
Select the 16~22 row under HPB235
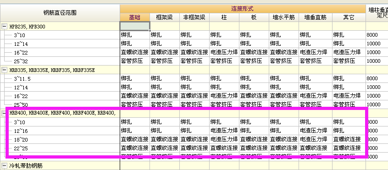pos(60,52)
